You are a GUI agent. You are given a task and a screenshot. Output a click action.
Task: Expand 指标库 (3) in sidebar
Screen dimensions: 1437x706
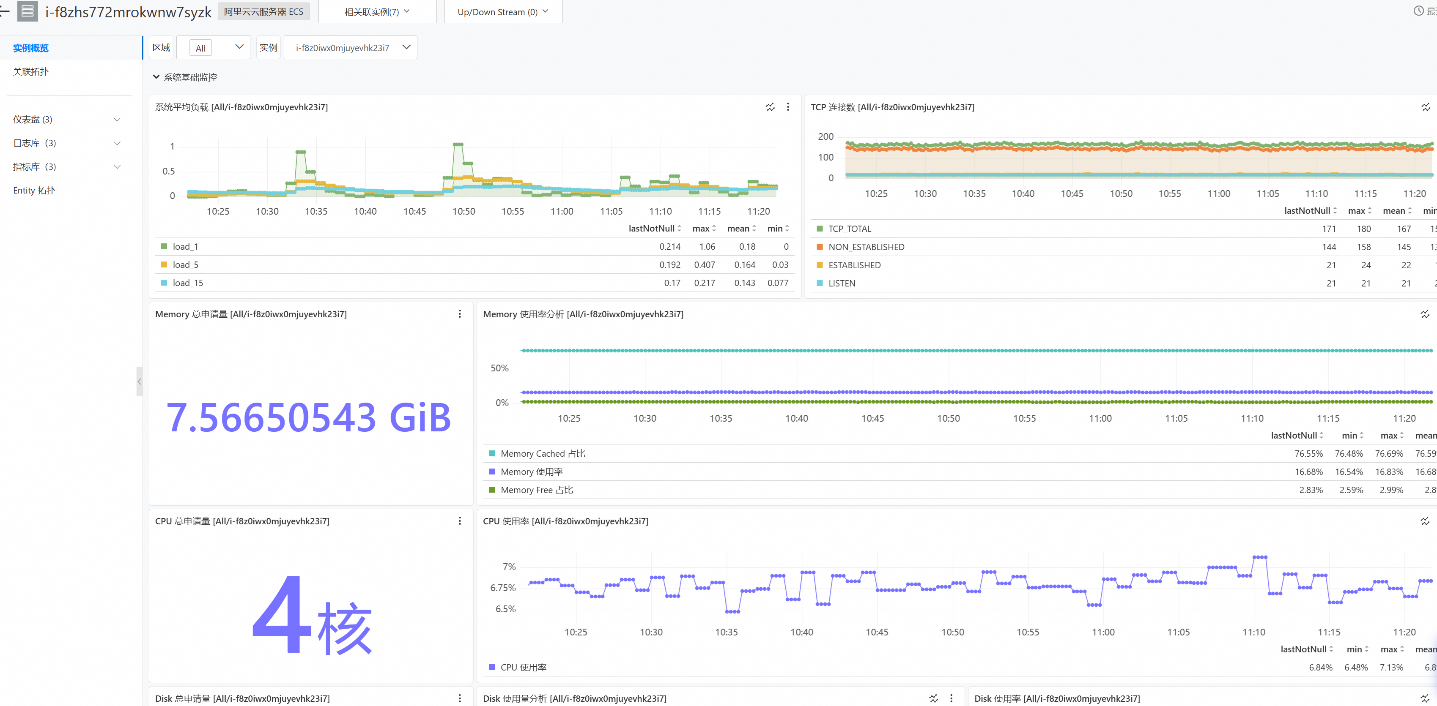[66, 166]
